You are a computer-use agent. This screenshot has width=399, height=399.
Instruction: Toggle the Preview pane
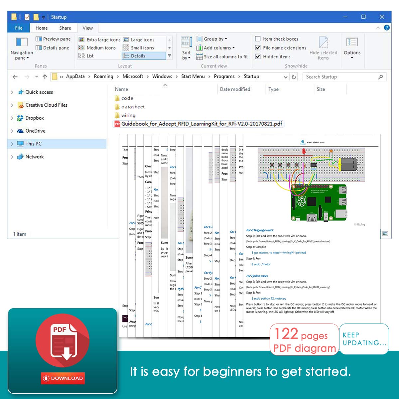pyautogui.click(x=53, y=39)
